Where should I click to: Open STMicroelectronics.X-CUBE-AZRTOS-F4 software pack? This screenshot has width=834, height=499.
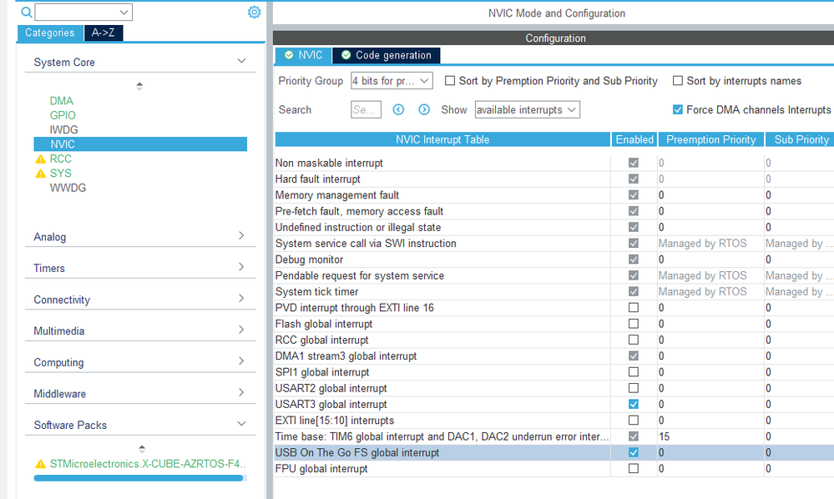tap(148, 464)
